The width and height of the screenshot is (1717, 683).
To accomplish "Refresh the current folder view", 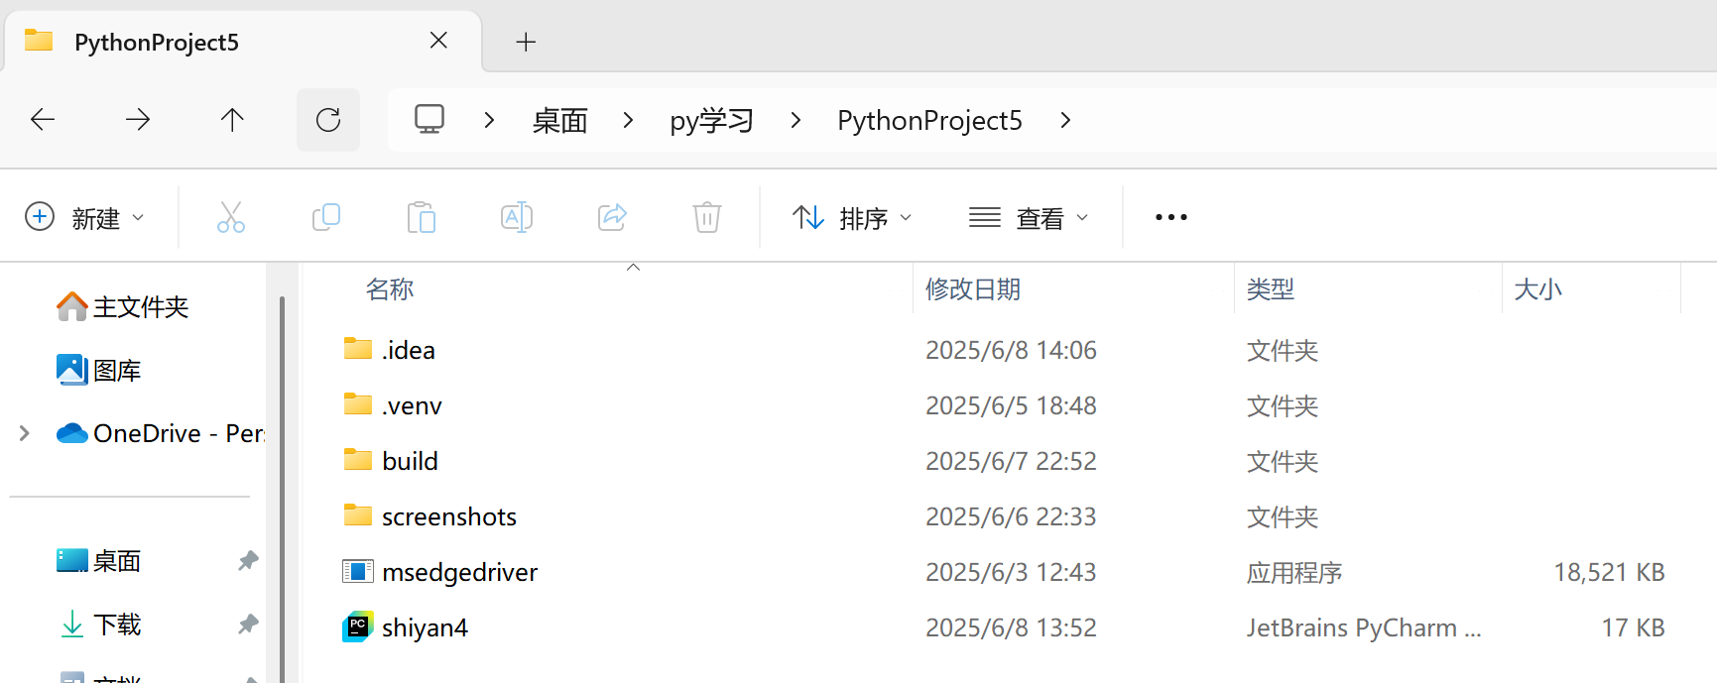I will pyautogui.click(x=328, y=120).
